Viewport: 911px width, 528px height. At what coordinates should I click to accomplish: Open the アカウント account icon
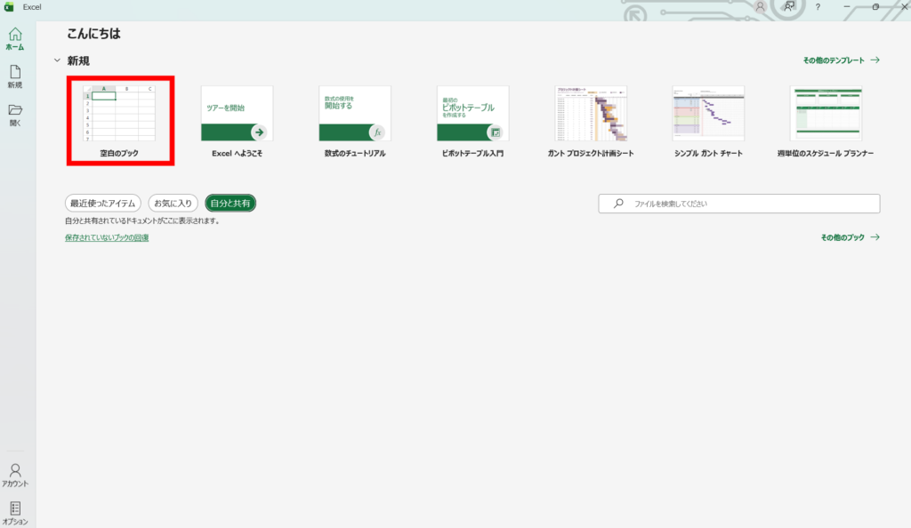(15, 476)
